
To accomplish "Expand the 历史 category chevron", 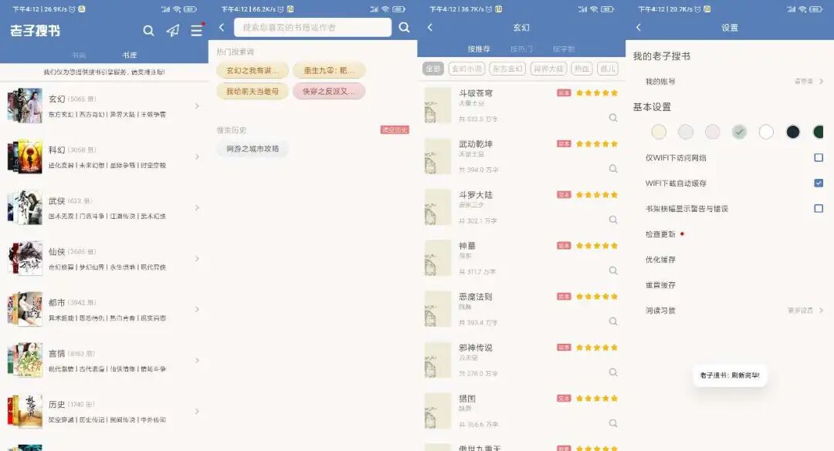I will click(197, 411).
